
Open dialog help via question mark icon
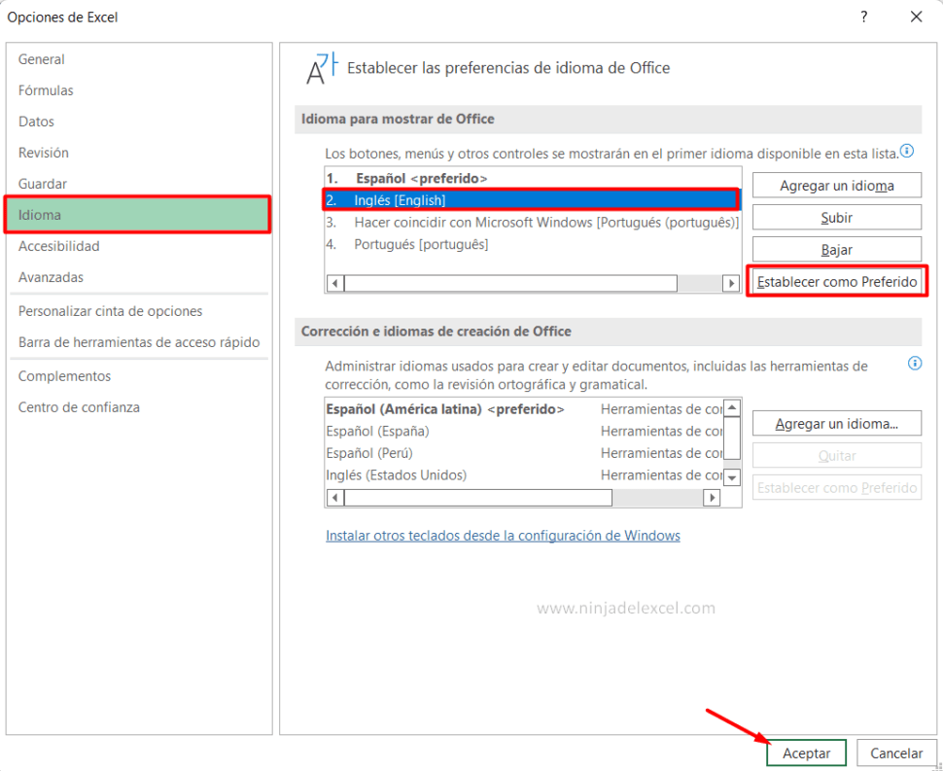point(863,17)
